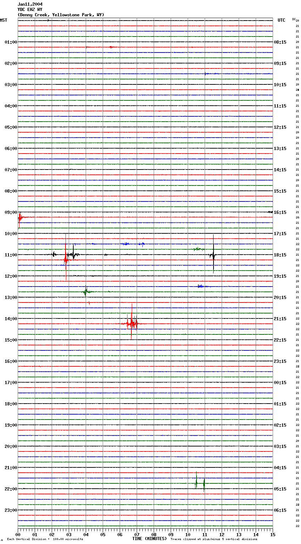Click the 05:00 MST time label

click(11, 127)
